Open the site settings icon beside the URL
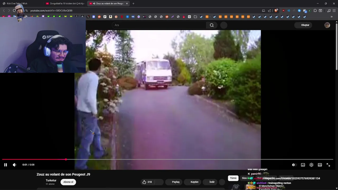 point(26,11)
